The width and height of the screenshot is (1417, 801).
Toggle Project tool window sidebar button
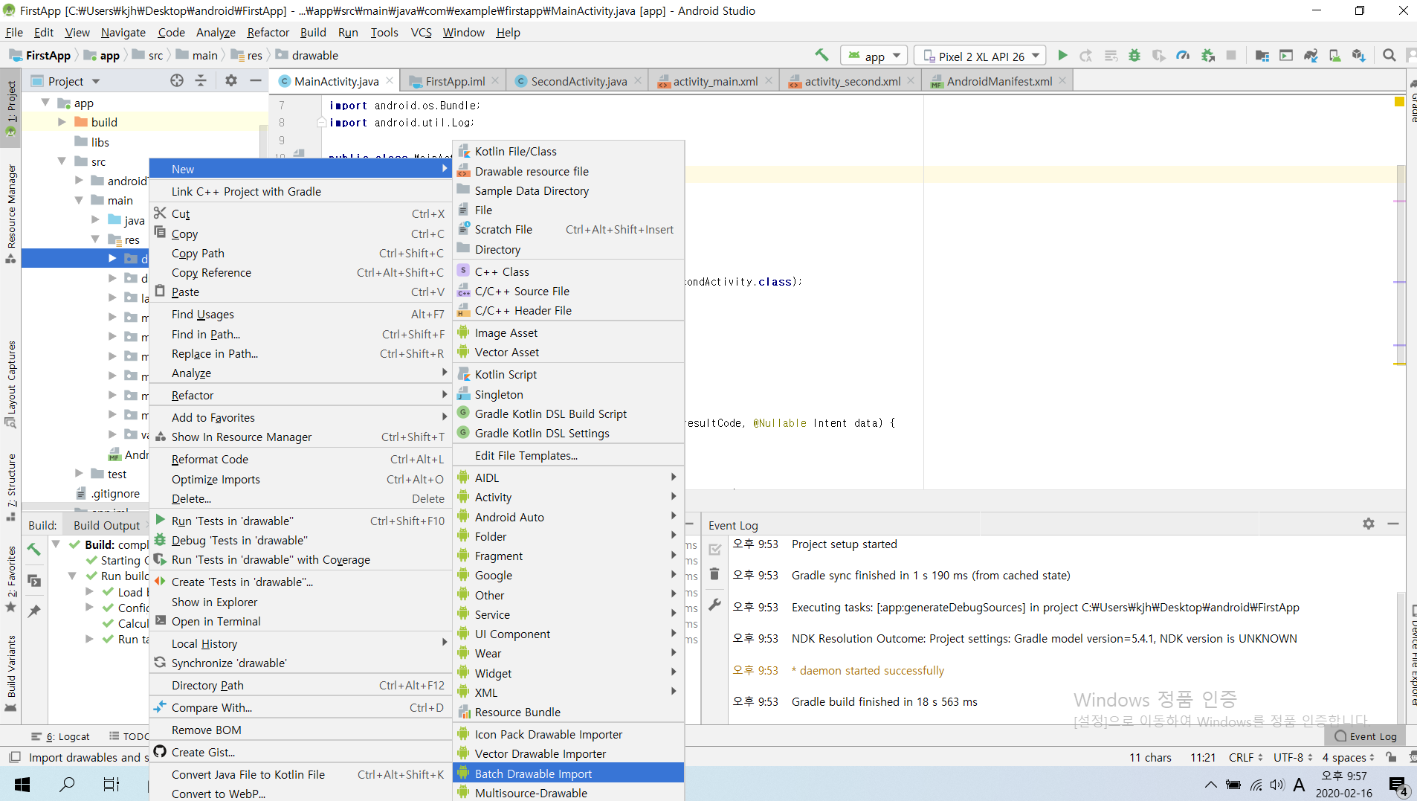[x=10, y=107]
